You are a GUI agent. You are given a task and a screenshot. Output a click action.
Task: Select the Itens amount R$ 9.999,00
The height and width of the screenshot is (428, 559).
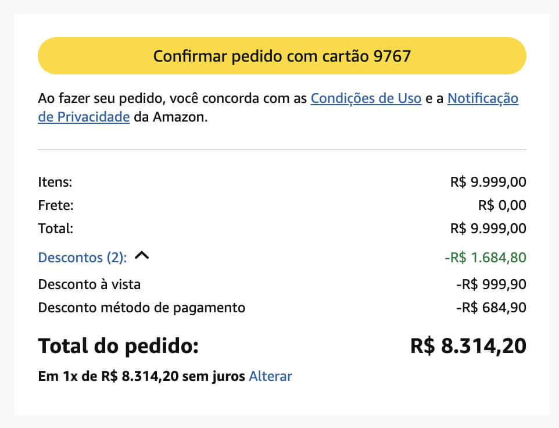(x=488, y=182)
